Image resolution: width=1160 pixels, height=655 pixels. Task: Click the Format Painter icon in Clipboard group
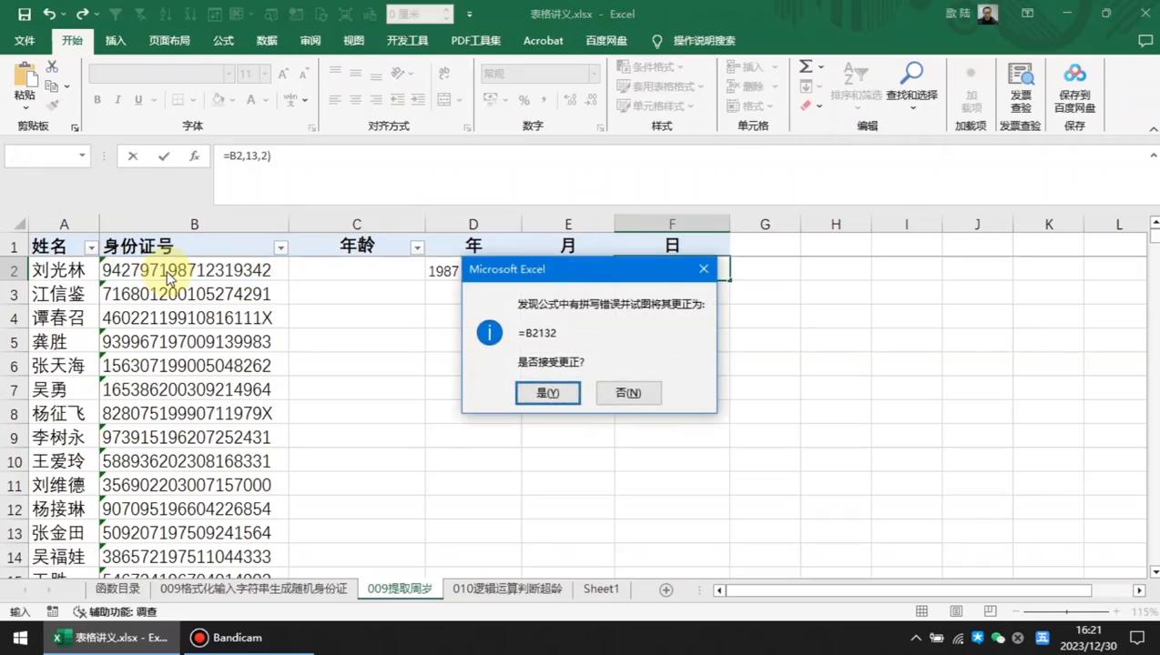tap(52, 103)
